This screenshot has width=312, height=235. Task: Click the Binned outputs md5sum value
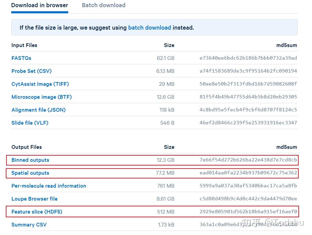tap(248, 160)
